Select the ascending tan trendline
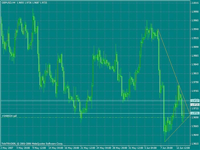200x150 pixels. [178, 128]
